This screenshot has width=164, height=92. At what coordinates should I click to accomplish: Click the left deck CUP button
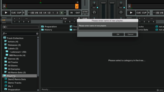pyautogui.click(x=19, y=13)
